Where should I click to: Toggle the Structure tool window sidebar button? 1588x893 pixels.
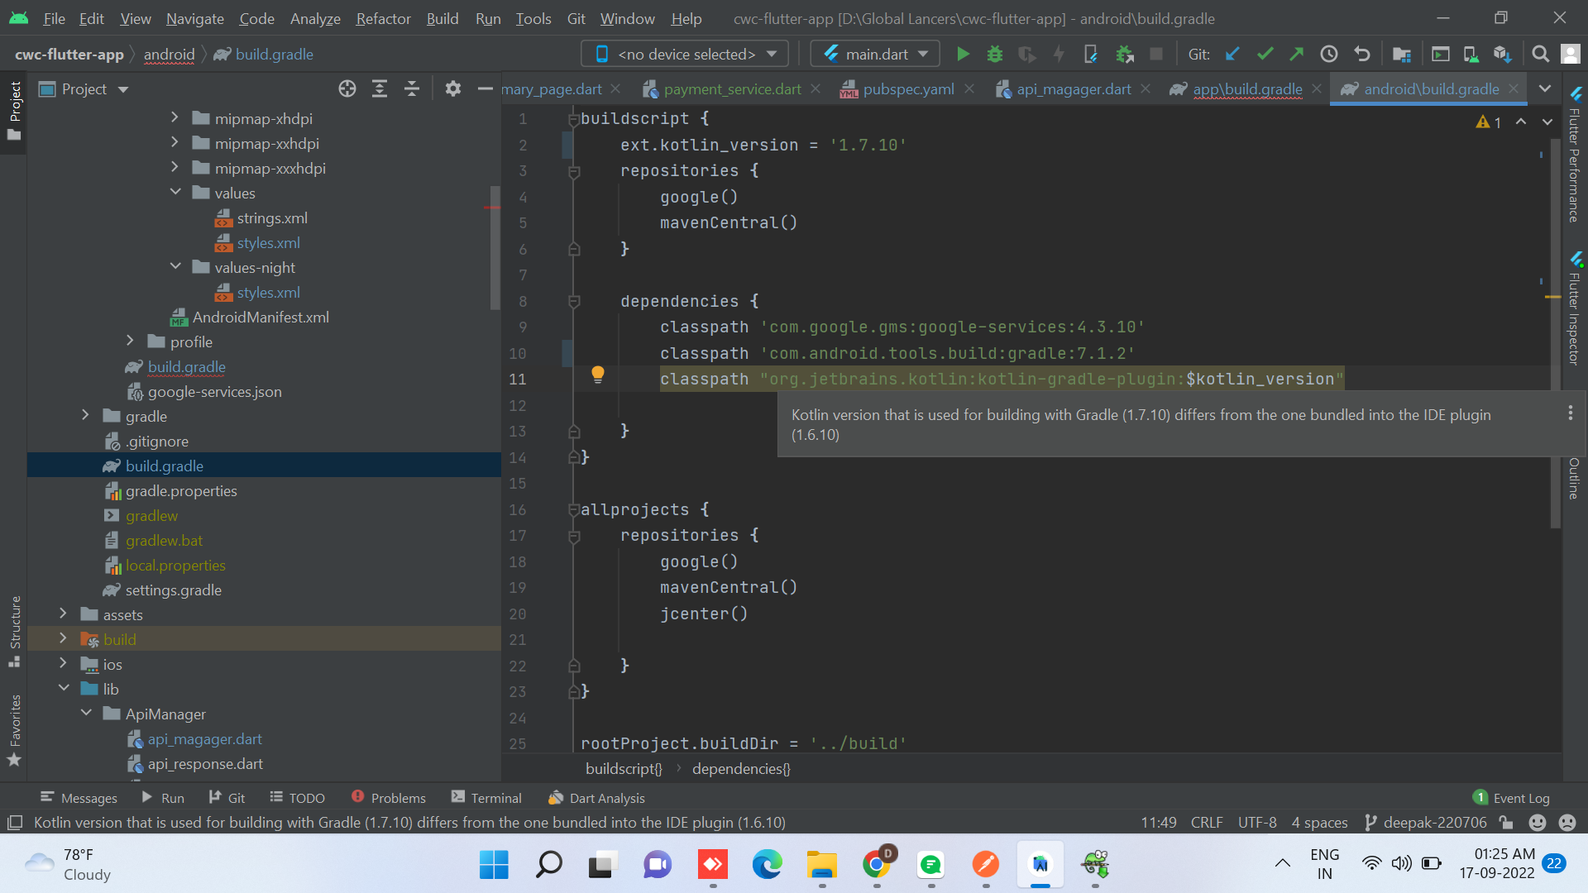pyautogui.click(x=15, y=631)
